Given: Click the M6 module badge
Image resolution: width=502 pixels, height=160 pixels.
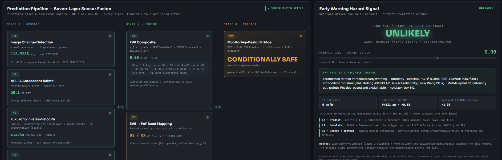Looking at the screenshot, I should (x=14, y=155).
